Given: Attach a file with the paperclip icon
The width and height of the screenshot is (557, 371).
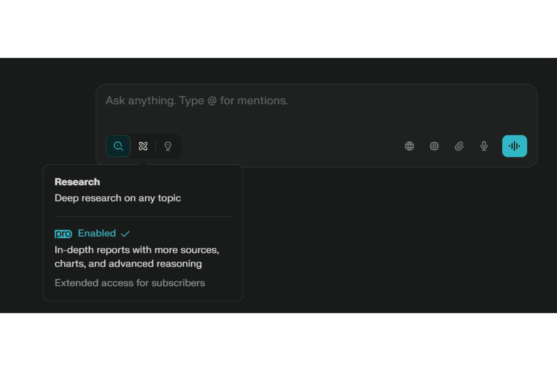Looking at the screenshot, I should tap(459, 146).
